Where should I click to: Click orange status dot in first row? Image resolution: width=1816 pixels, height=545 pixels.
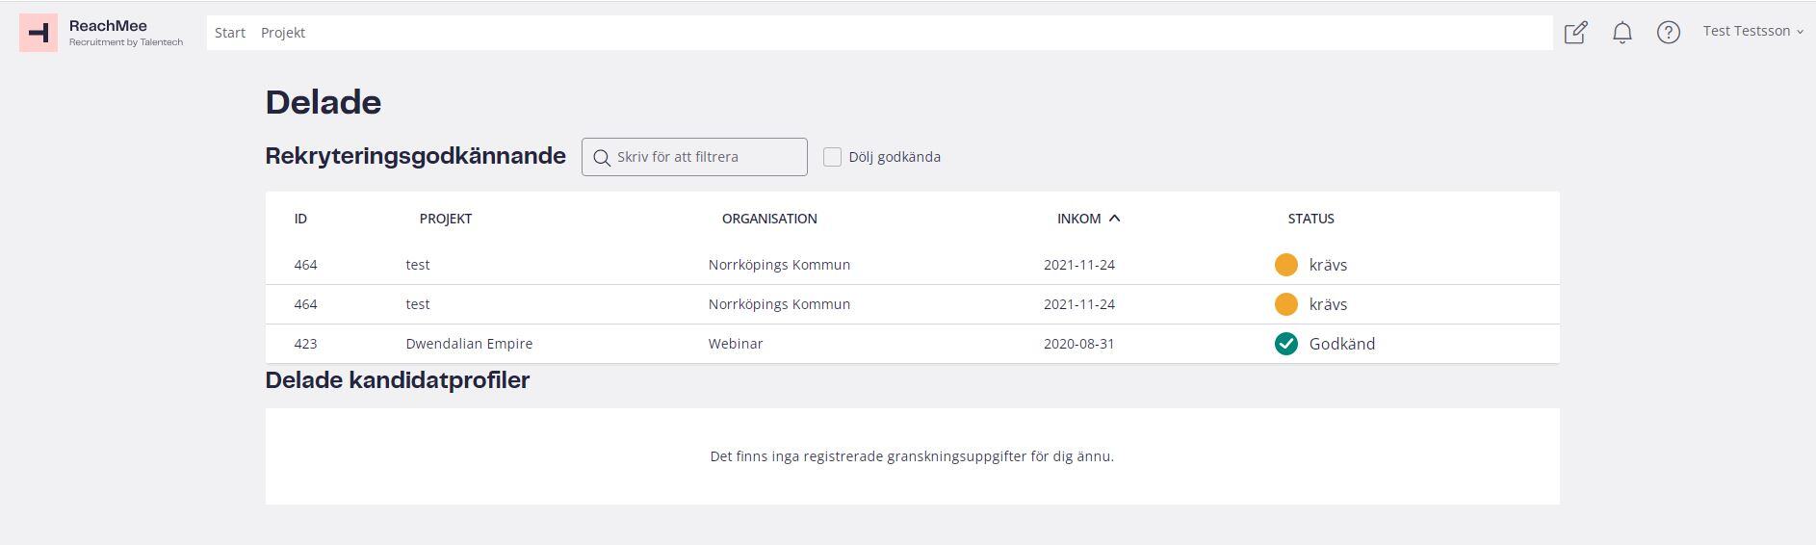pyautogui.click(x=1286, y=265)
